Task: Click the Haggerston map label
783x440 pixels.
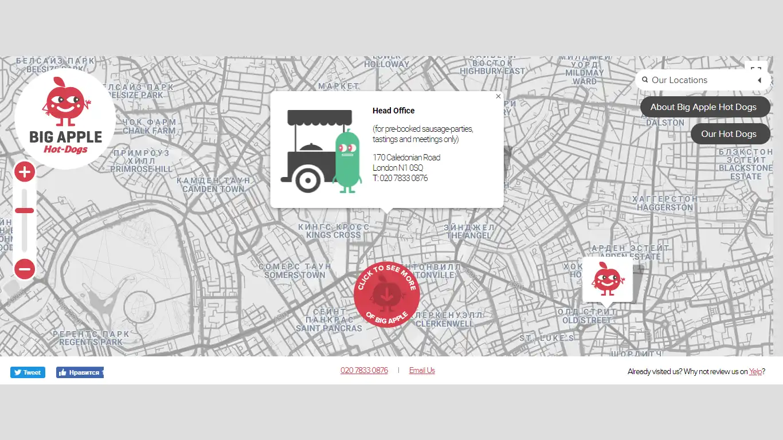Action: point(665,203)
